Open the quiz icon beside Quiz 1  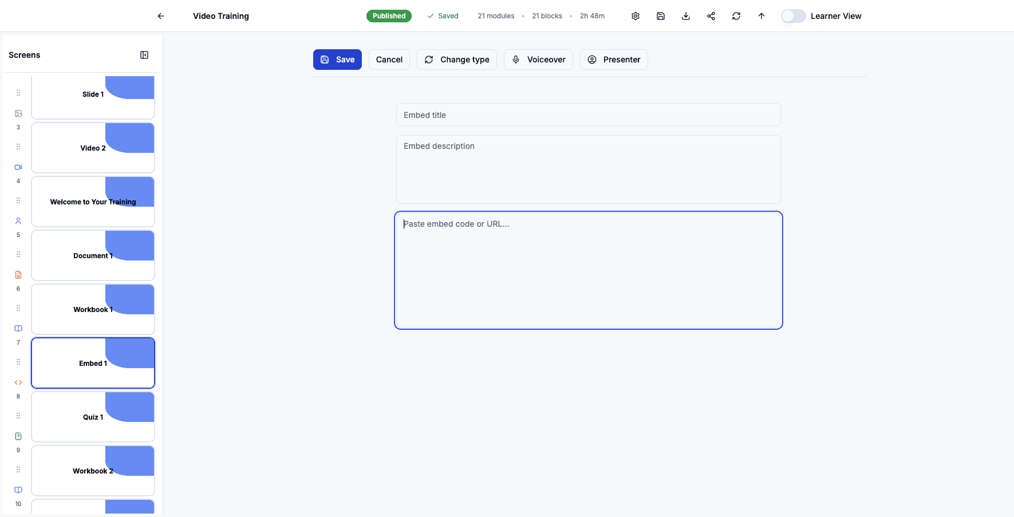pyautogui.click(x=18, y=436)
